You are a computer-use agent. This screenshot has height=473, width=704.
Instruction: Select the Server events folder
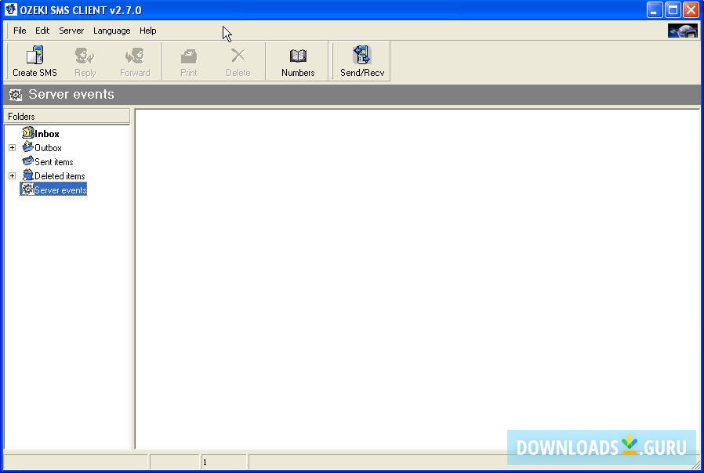59,190
